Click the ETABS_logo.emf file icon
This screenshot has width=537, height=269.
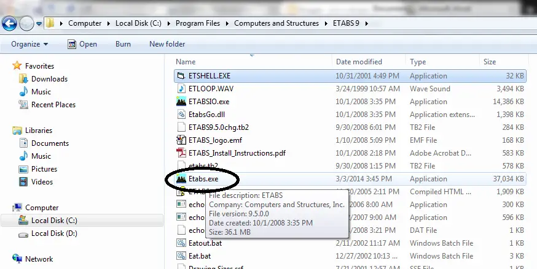click(181, 140)
